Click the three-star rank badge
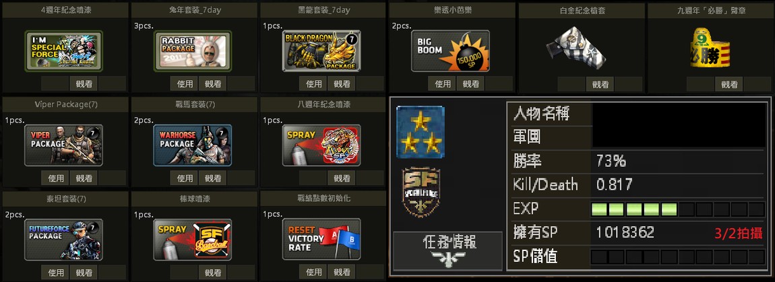The height and width of the screenshot is (282, 775). [420, 133]
